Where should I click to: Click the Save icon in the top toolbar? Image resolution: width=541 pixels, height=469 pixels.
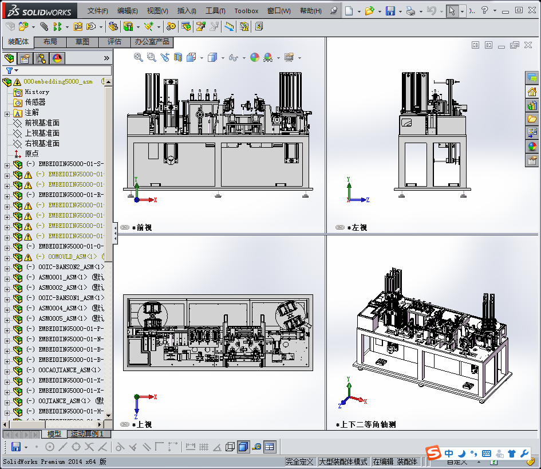coord(390,11)
